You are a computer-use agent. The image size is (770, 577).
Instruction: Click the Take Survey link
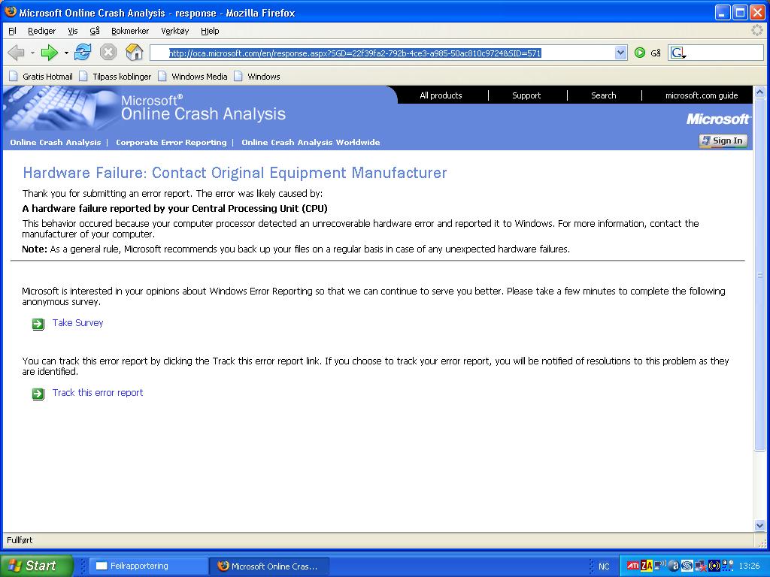pyautogui.click(x=77, y=323)
